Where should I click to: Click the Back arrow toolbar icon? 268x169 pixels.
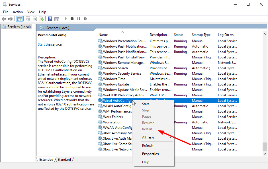4,19
